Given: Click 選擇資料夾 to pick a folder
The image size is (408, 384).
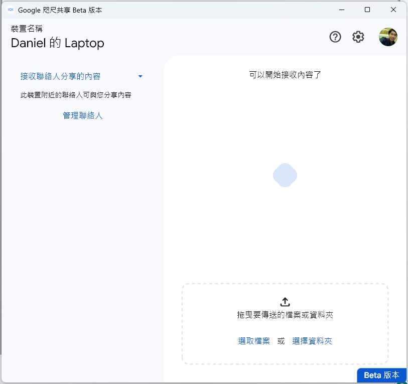Looking at the screenshot, I should click(312, 341).
